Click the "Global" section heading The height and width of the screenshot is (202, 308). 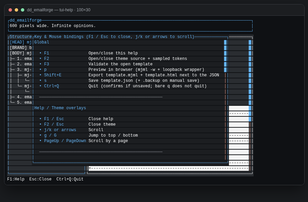tap(42, 42)
